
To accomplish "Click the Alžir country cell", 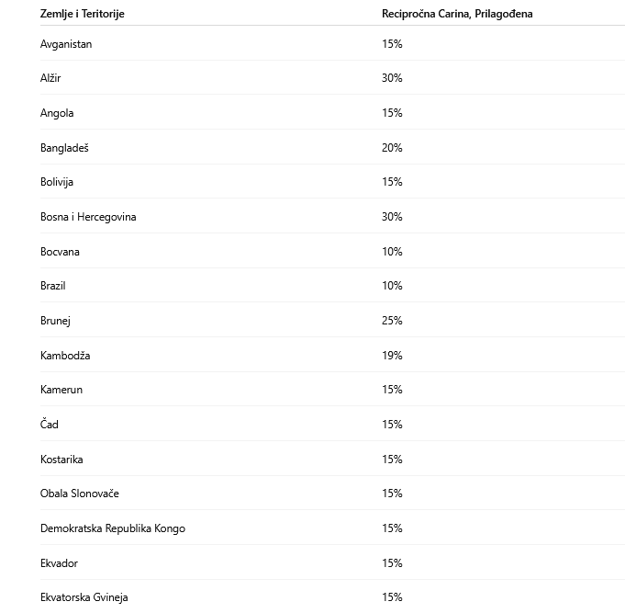I will pos(50,78).
